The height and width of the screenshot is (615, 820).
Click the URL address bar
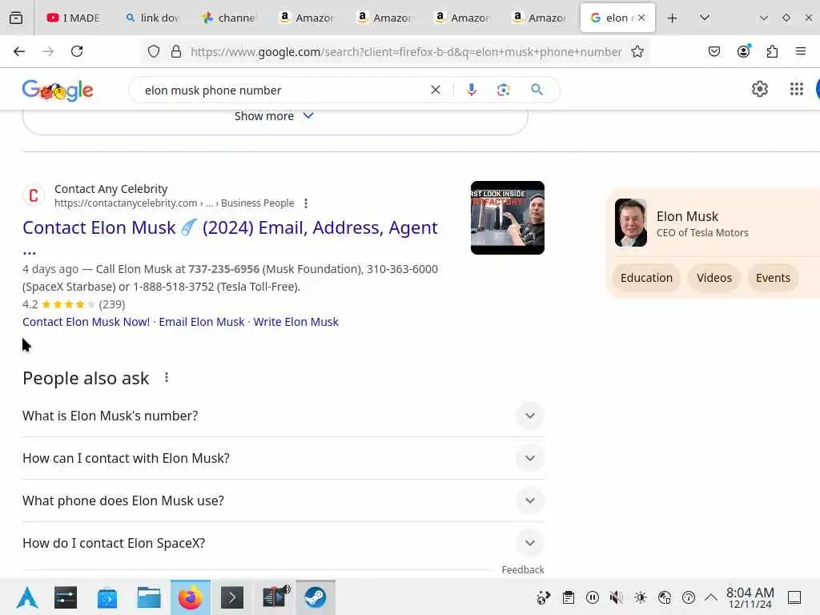pos(406,51)
